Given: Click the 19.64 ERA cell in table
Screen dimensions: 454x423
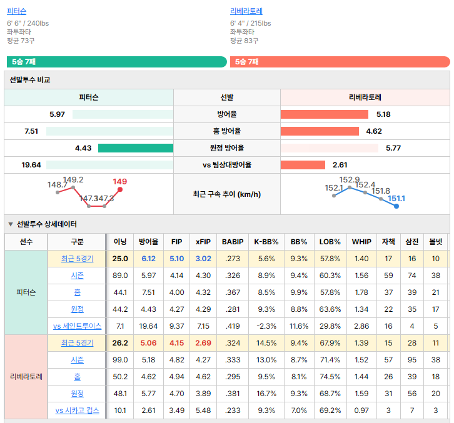Looking at the screenshot, I should [148, 326].
